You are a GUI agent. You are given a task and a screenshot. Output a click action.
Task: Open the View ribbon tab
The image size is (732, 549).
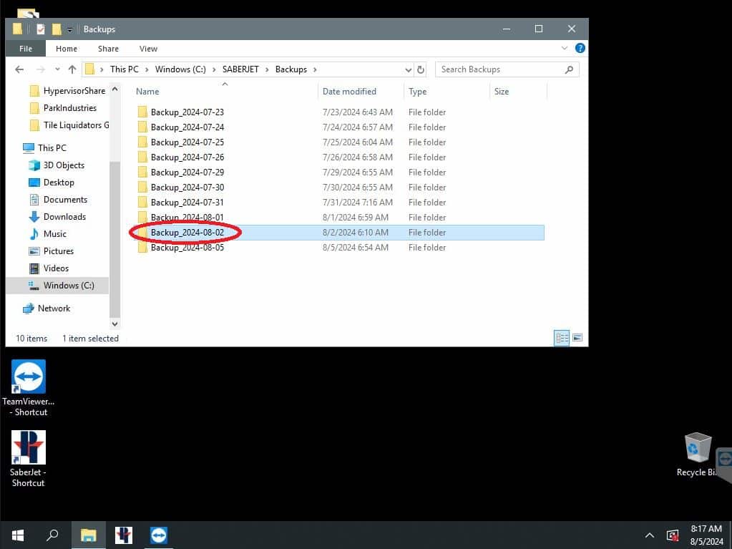(x=148, y=49)
